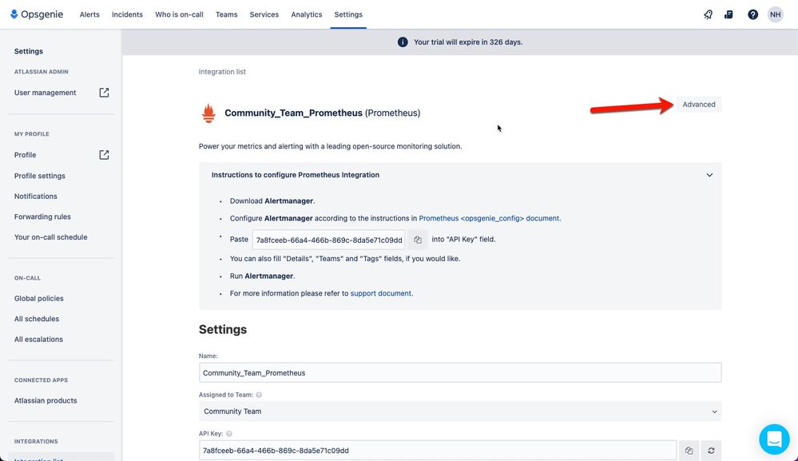Click external link icon beside User management
The width and height of the screenshot is (798, 461).
click(x=104, y=93)
